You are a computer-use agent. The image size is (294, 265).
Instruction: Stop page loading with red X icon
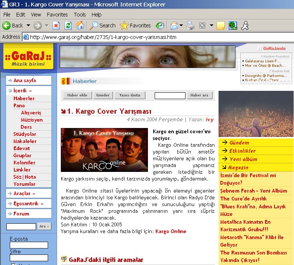click(x=56, y=26)
